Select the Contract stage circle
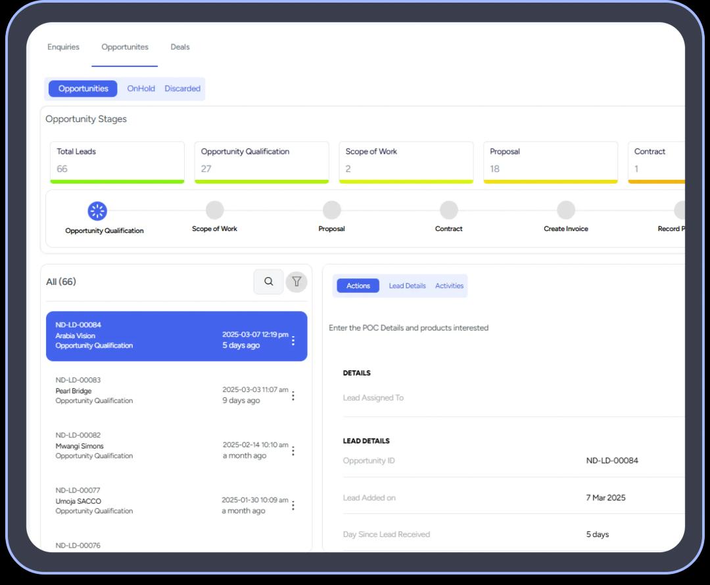 [x=448, y=210]
